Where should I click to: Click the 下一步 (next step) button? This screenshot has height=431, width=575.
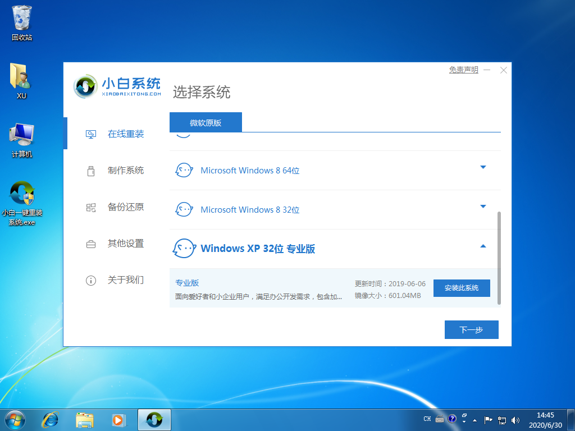[471, 329]
